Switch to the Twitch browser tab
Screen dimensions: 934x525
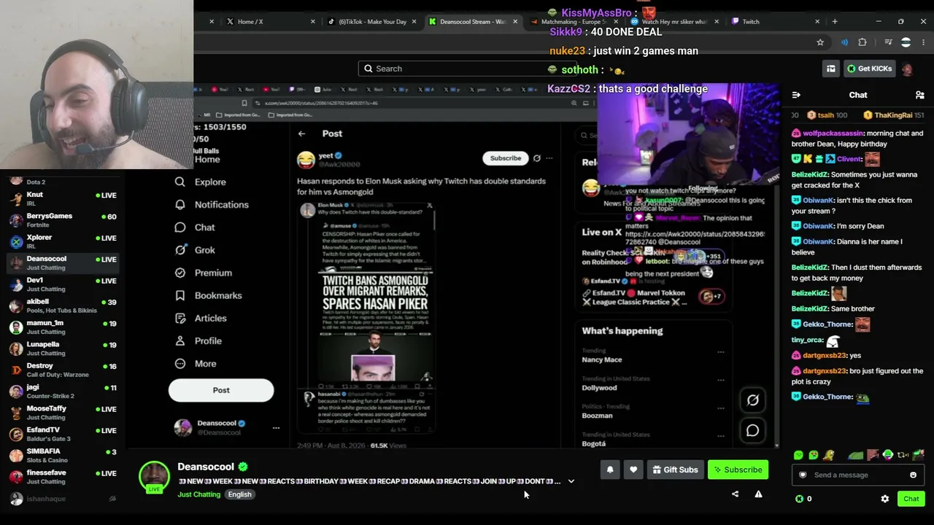pos(773,22)
